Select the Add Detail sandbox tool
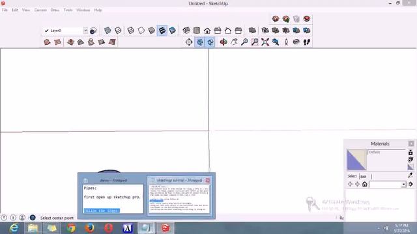 tap(102, 42)
